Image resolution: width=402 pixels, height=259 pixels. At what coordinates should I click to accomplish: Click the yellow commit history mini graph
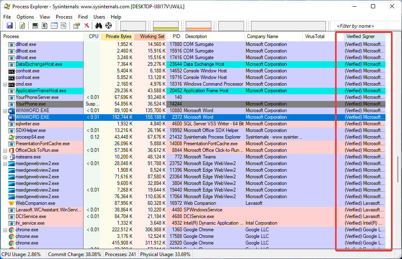(165, 26)
